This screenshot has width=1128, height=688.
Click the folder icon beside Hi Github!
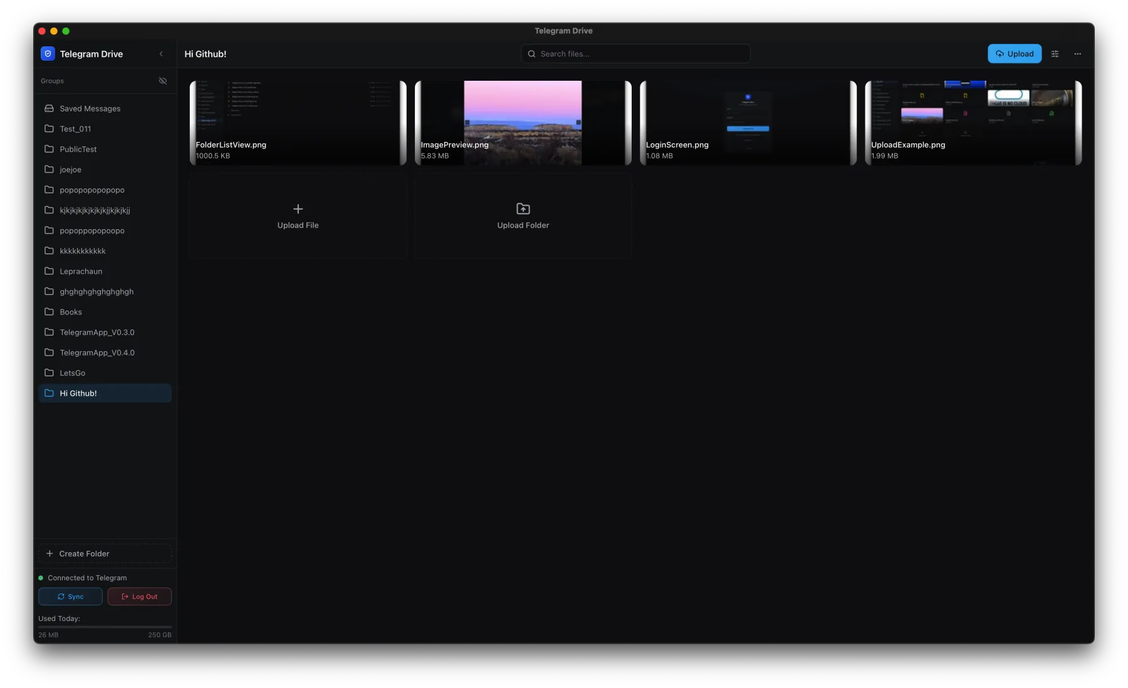click(x=49, y=393)
